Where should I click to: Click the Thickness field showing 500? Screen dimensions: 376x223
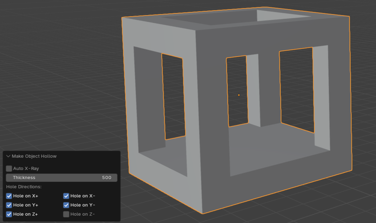[61, 177]
